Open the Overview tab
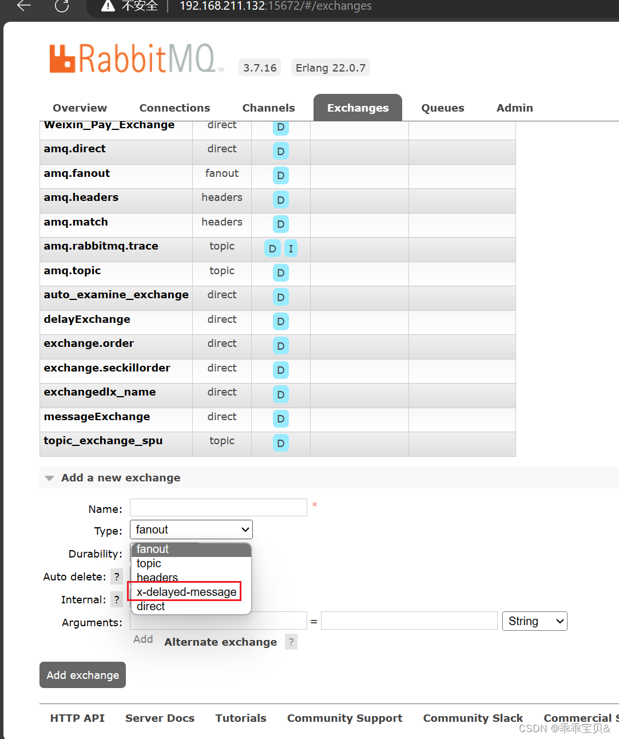This screenshot has height=739, width=619. [x=80, y=108]
